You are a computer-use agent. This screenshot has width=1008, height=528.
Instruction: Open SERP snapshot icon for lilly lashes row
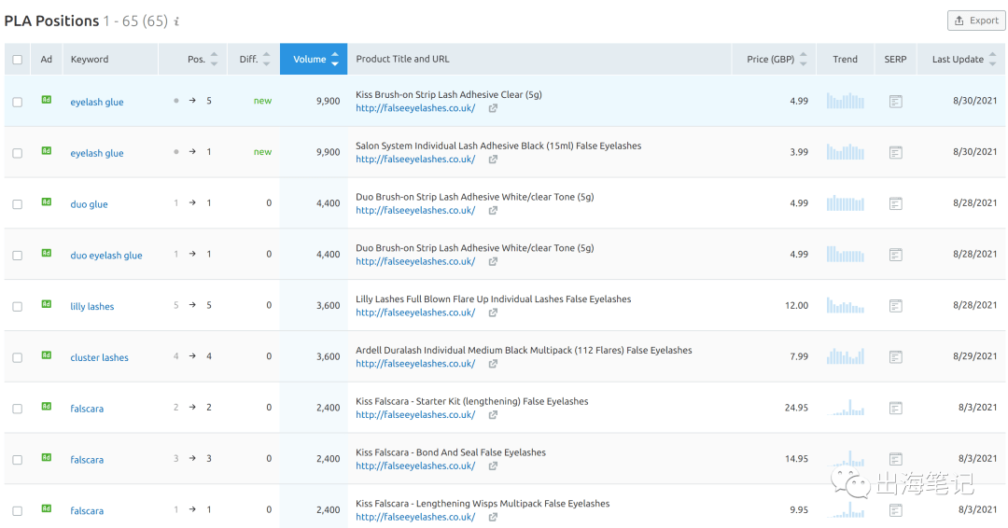(x=895, y=306)
